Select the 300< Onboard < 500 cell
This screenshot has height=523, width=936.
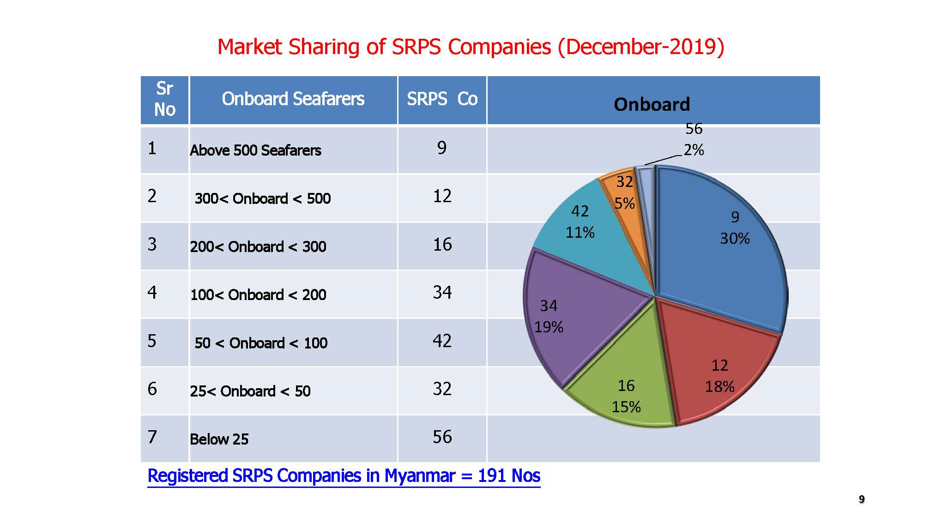point(262,198)
